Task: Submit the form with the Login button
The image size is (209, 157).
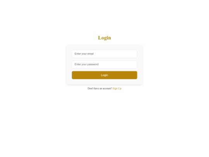Action: [x=104, y=75]
